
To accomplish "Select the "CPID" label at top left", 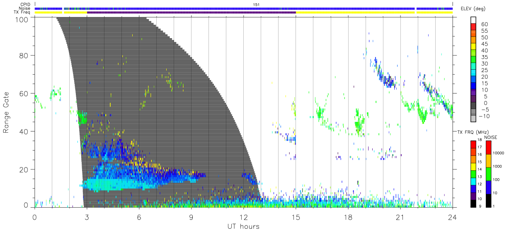I will (x=25, y=5).
